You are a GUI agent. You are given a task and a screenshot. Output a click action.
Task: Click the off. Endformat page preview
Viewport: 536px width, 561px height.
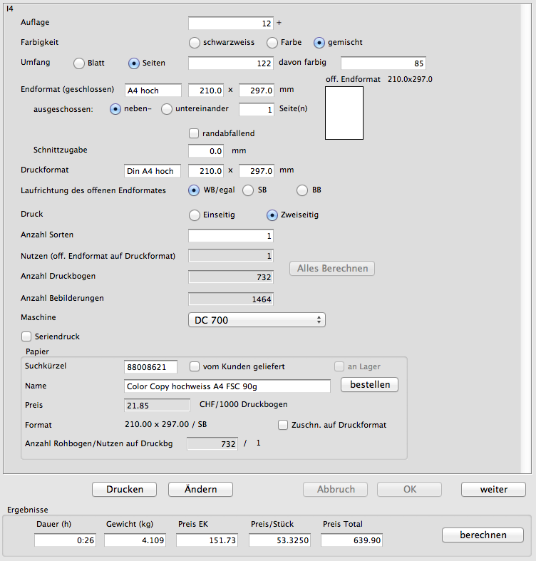coord(344,113)
